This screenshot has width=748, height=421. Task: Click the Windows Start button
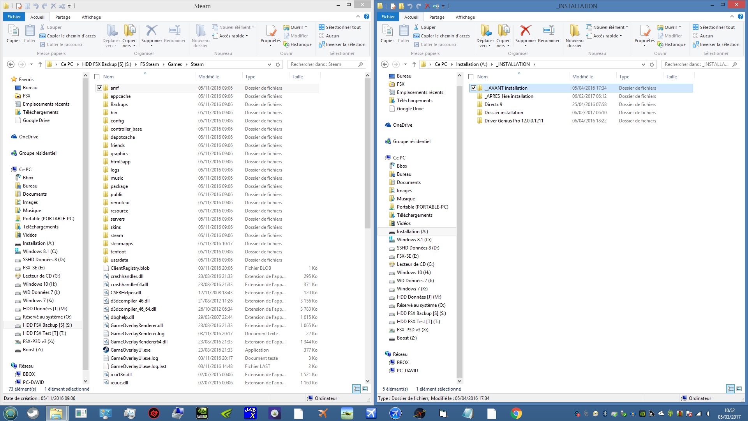pos(11,413)
